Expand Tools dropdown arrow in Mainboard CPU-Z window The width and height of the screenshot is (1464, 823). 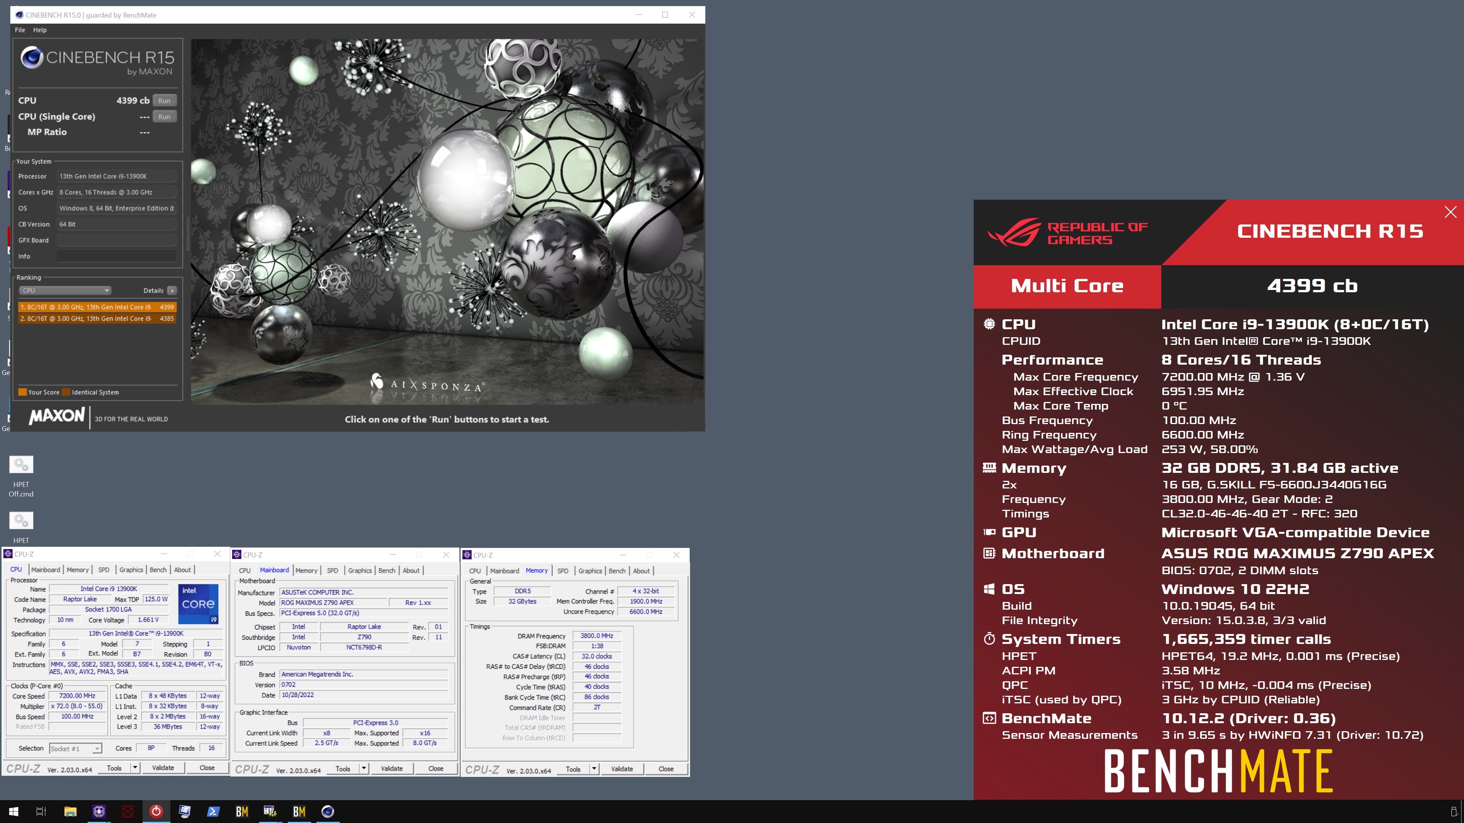[364, 769]
